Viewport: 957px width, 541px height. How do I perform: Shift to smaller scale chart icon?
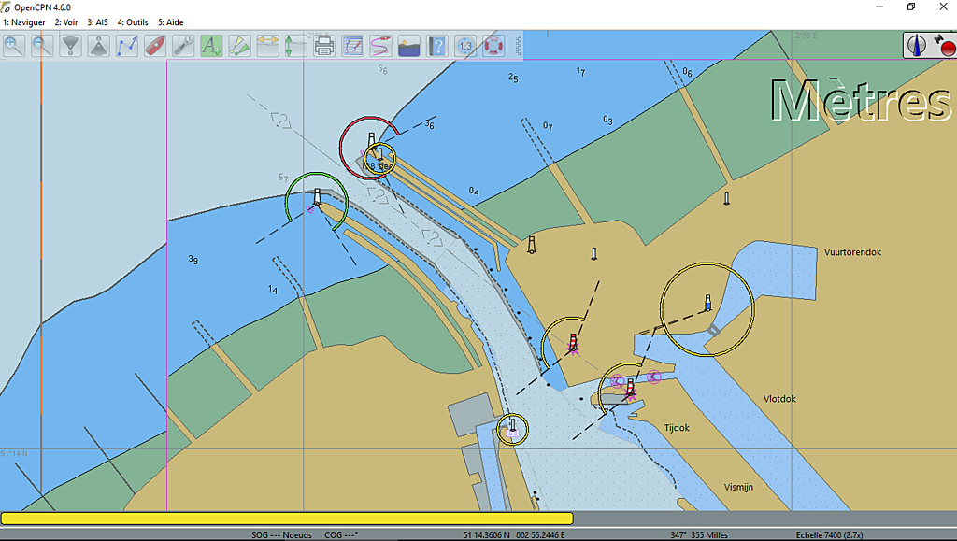coord(99,46)
